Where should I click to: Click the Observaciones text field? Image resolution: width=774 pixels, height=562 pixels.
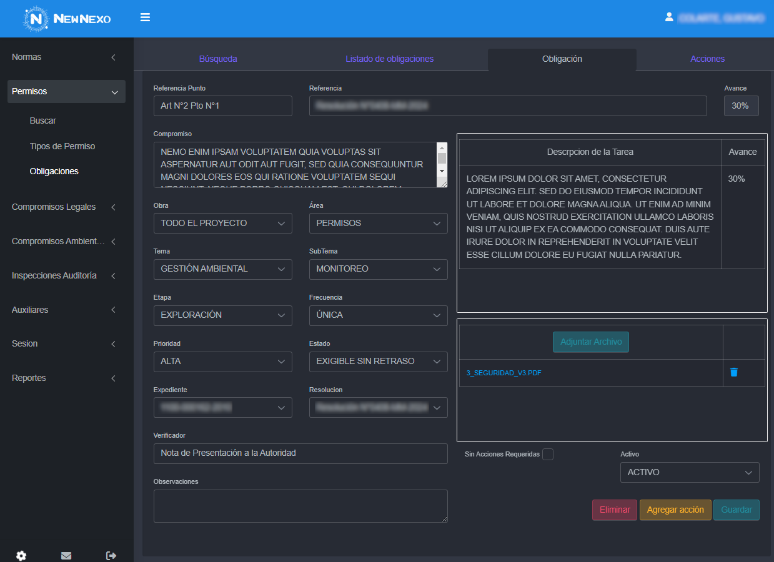pyautogui.click(x=300, y=506)
